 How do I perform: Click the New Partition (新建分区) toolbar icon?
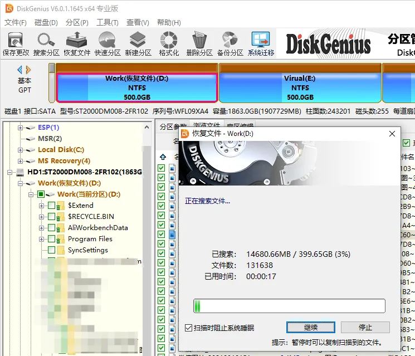tap(138, 43)
